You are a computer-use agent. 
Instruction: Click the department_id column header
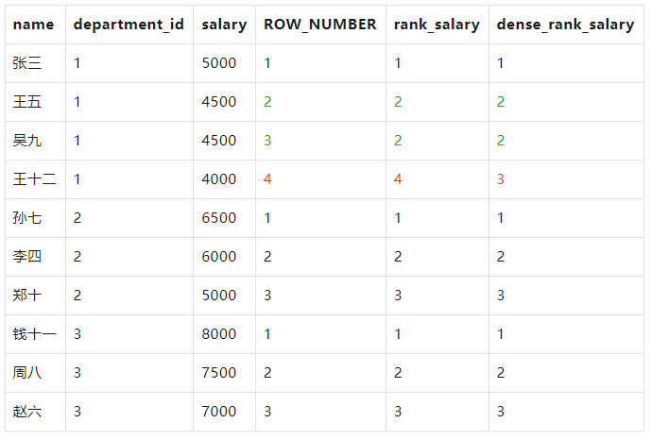(x=129, y=25)
